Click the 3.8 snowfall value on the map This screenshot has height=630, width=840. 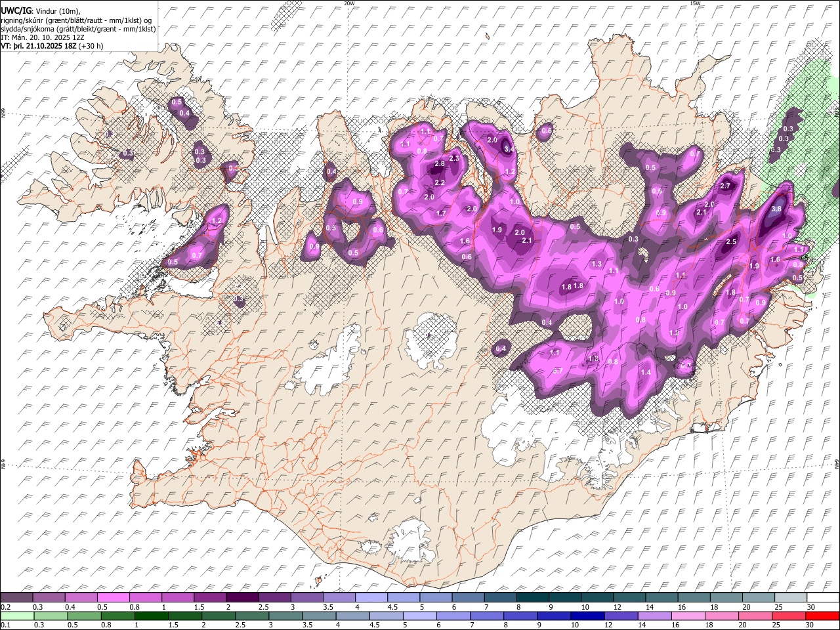pos(776,209)
